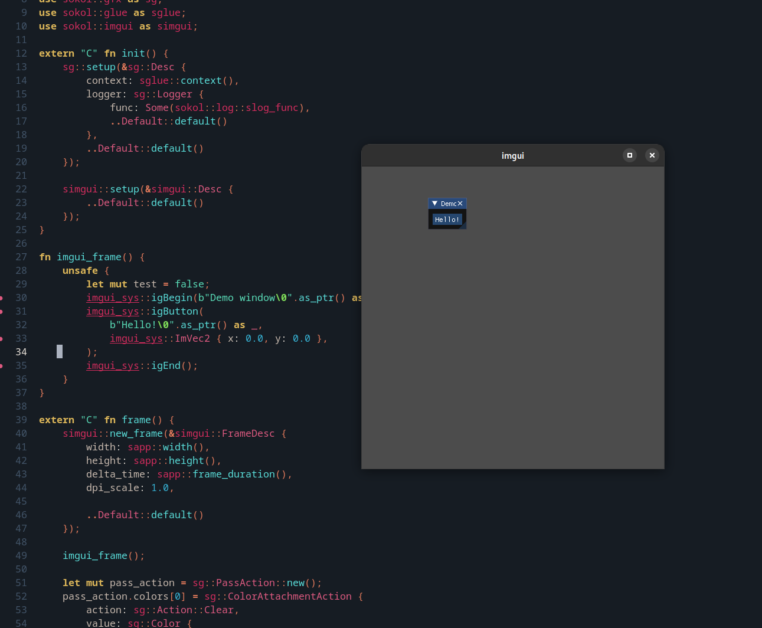Click the dpi_scale value 1.0 on line 44

(x=160, y=488)
